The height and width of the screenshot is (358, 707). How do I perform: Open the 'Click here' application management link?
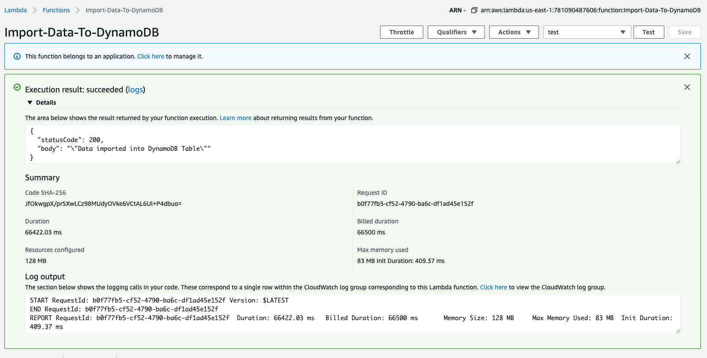[150, 56]
